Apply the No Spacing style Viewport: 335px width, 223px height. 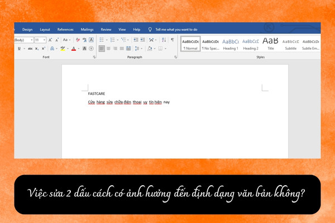[210, 43]
